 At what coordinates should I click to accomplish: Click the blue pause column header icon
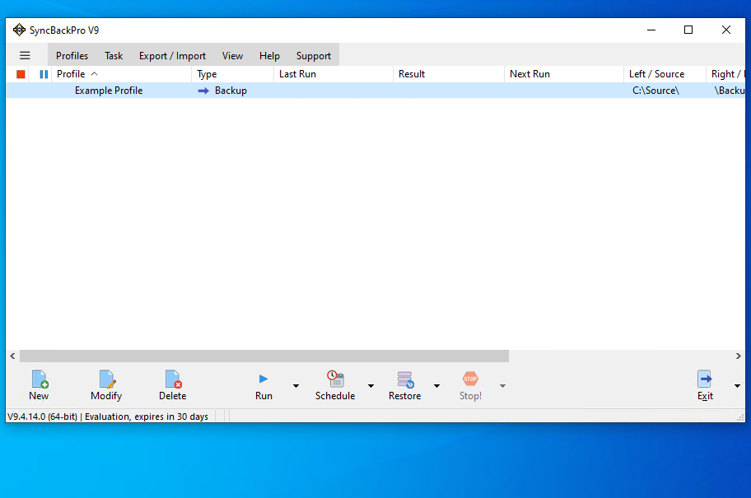(x=44, y=74)
